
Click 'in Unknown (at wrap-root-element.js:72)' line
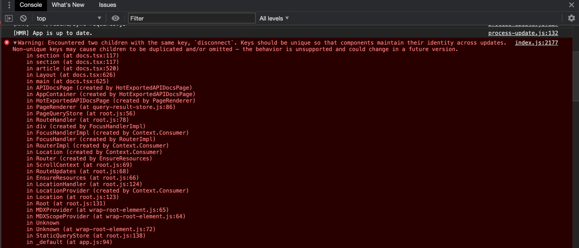[x=91, y=229]
